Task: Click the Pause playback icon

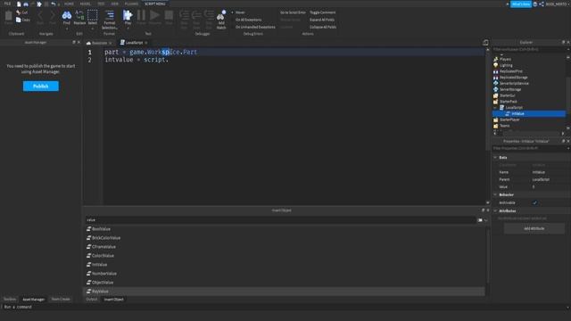Action: coord(141,15)
